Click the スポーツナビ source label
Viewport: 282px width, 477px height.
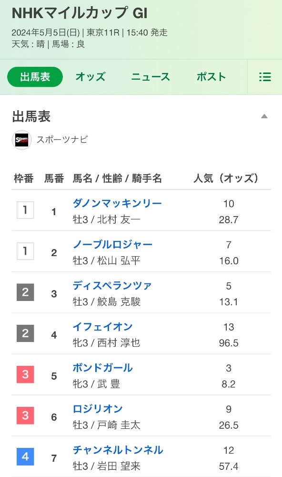62,140
